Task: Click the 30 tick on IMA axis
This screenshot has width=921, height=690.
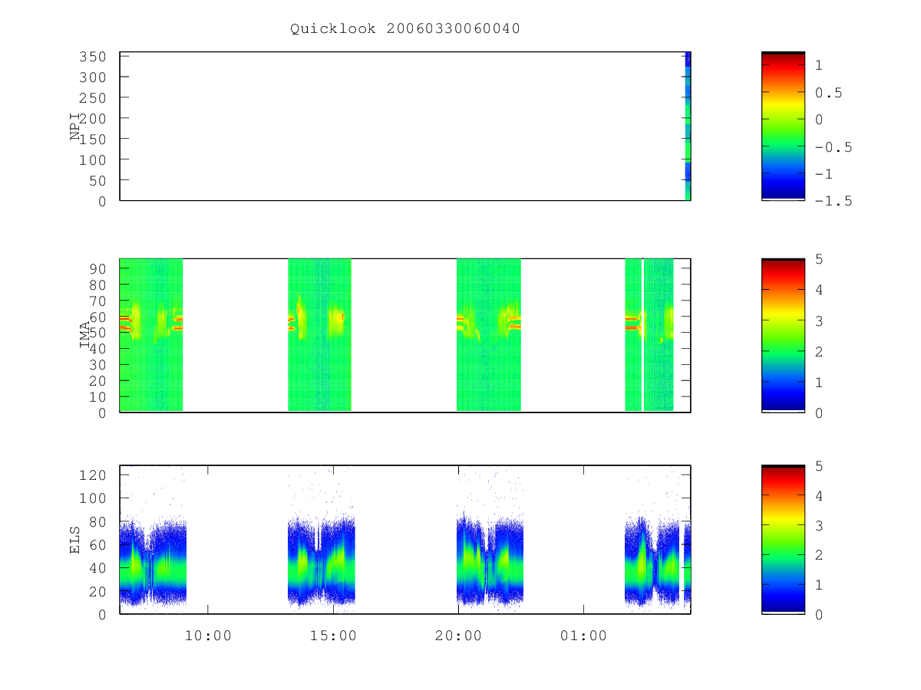Action: 98,364
